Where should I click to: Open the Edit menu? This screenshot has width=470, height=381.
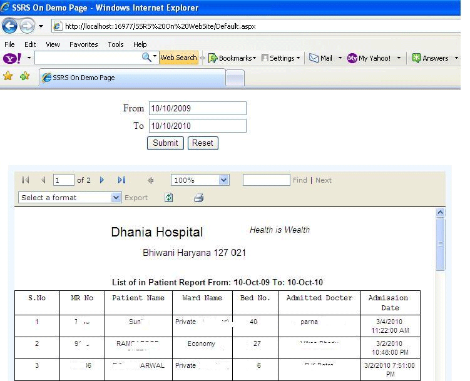pyautogui.click(x=30, y=44)
